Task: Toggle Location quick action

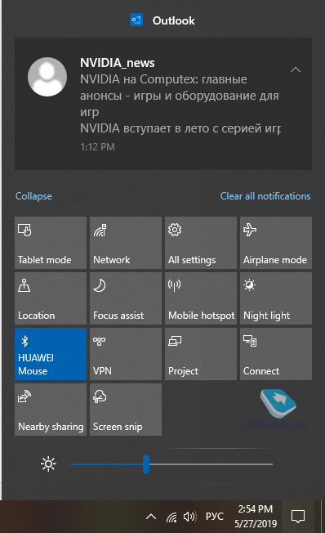Action: (x=51, y=298)
